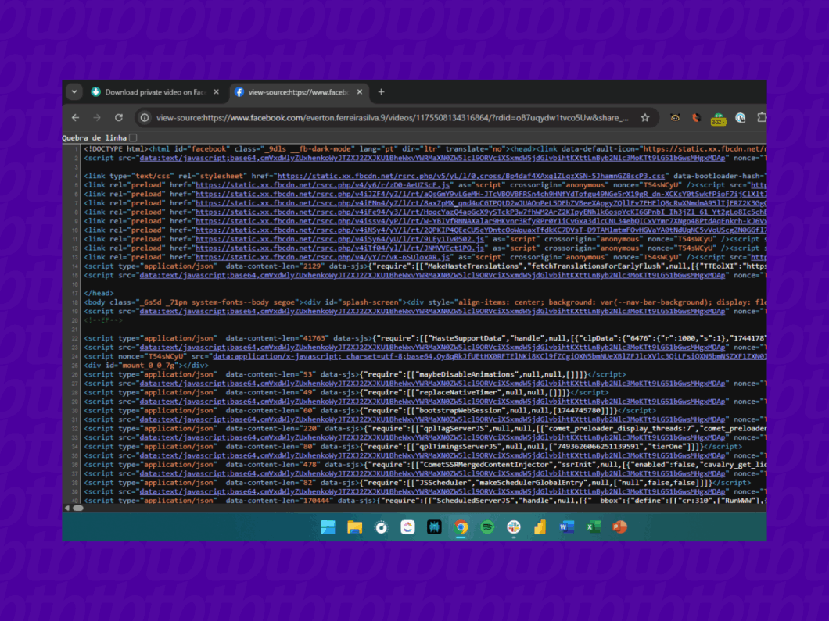Select the view-source facebook tab

click(x=299, y=92)
